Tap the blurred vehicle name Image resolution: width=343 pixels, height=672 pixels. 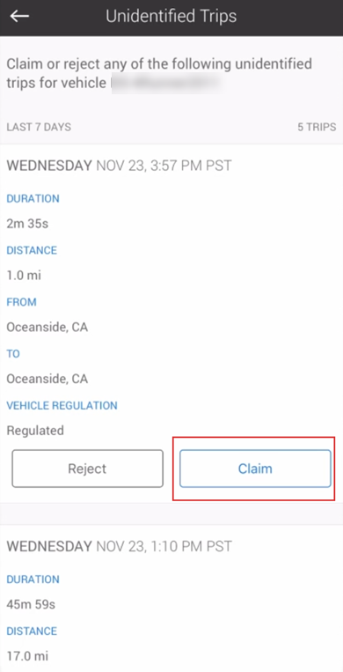click(167, 83)
